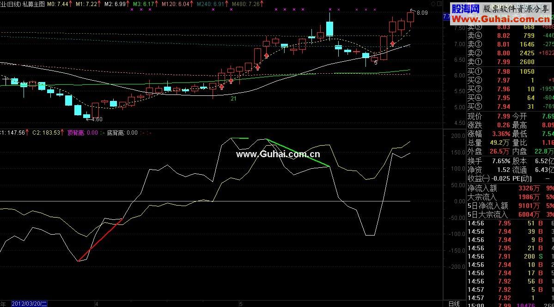Image resolution: width=554 pixels, height=307 pixels.
Task: Click the 买④ 7.95 order row
Action: pos(510,98)
